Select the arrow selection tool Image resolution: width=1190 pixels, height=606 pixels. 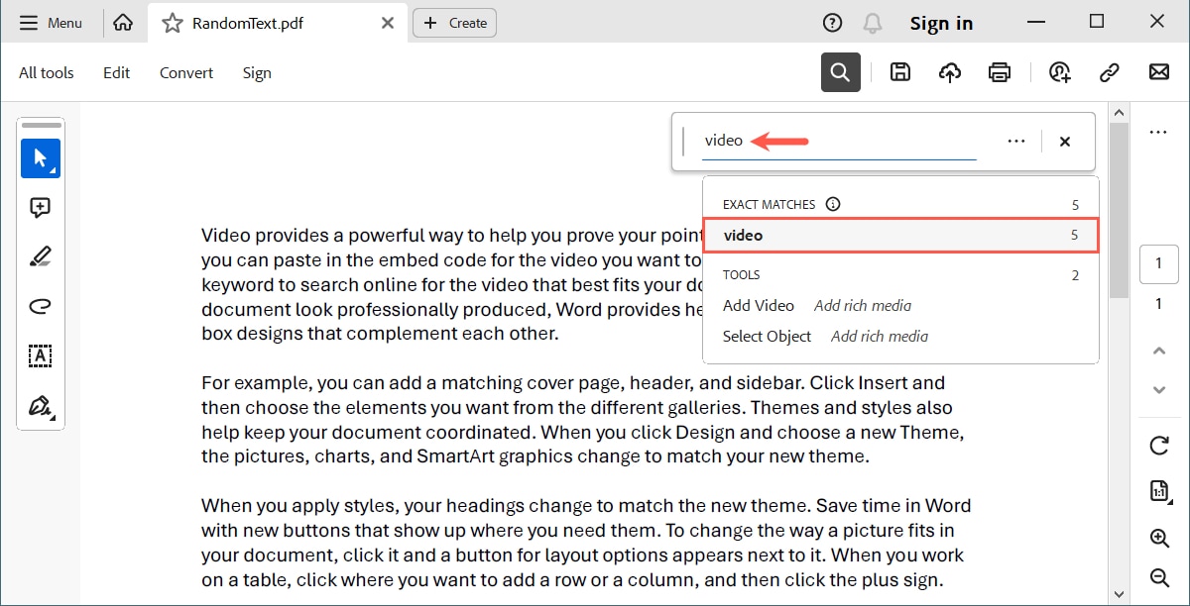pos(41,157)
